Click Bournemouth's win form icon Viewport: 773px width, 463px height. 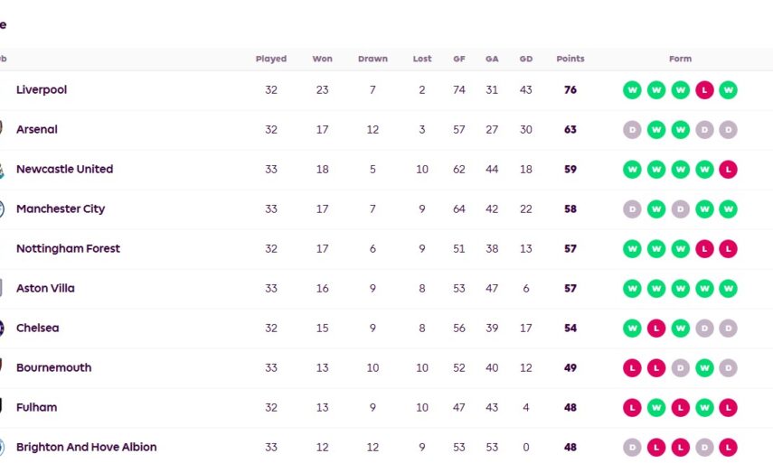[704, 368]
